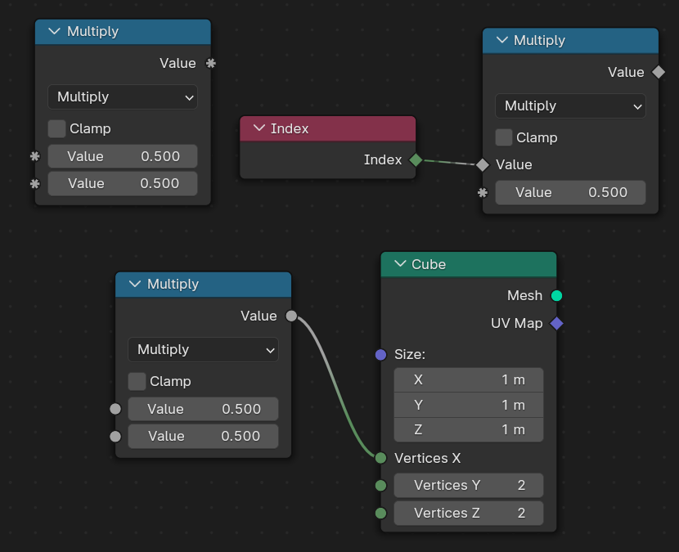
Task: Collapse the top-right Multiply node
Action: coord(502,40)
